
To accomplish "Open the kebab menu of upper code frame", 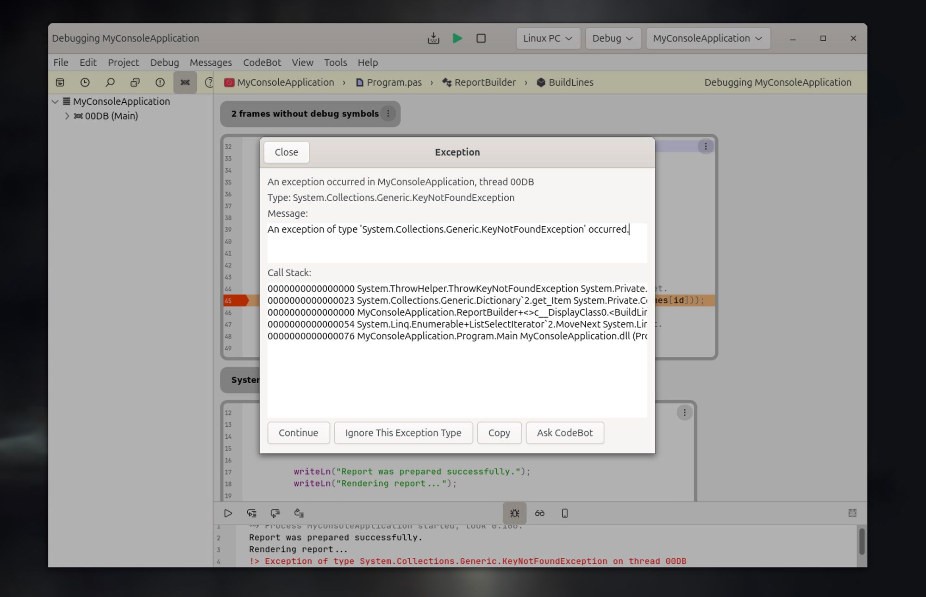I will [706, 147].
